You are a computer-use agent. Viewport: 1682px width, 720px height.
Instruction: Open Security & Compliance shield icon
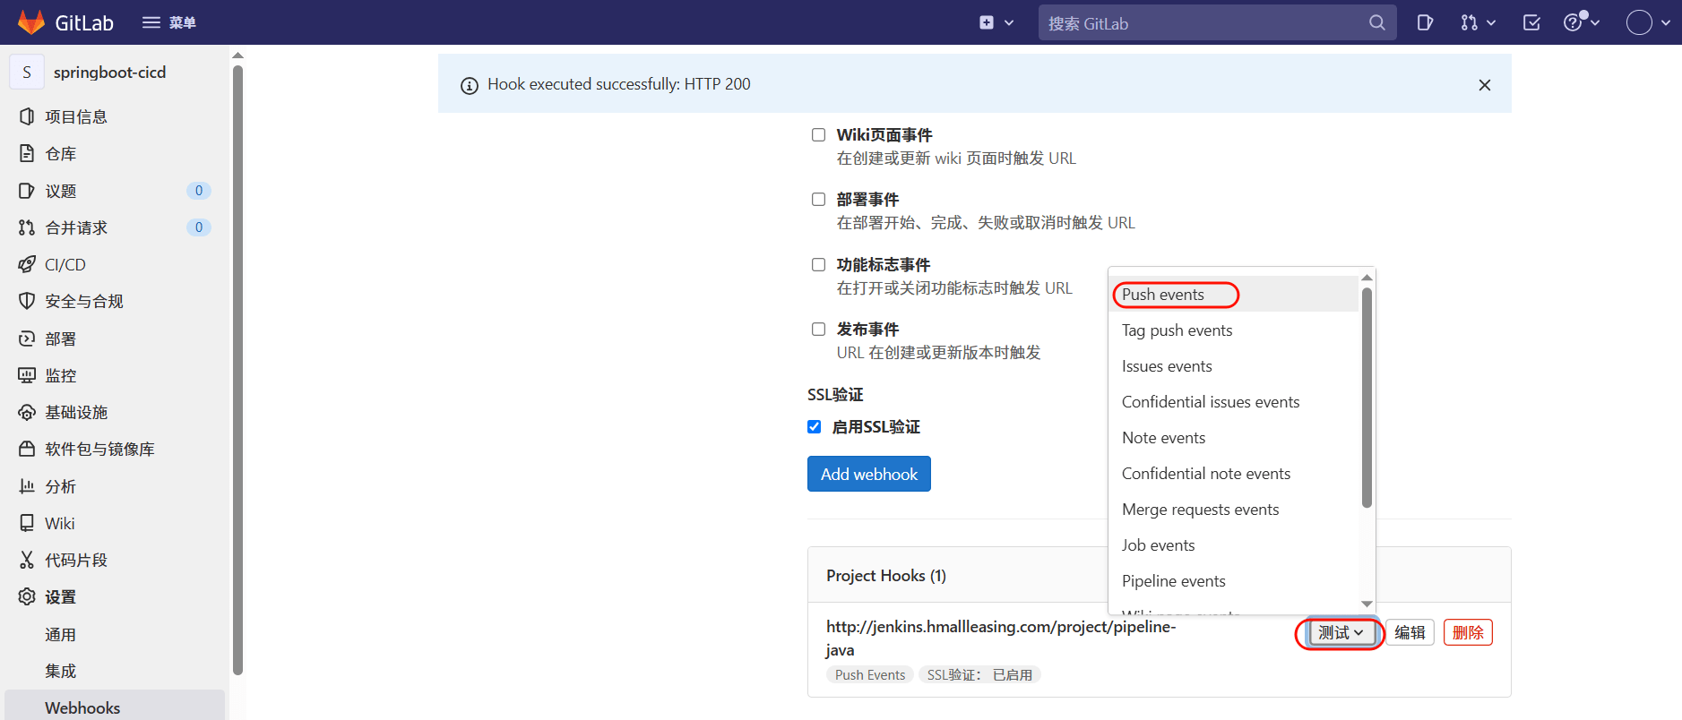[27, 302]
